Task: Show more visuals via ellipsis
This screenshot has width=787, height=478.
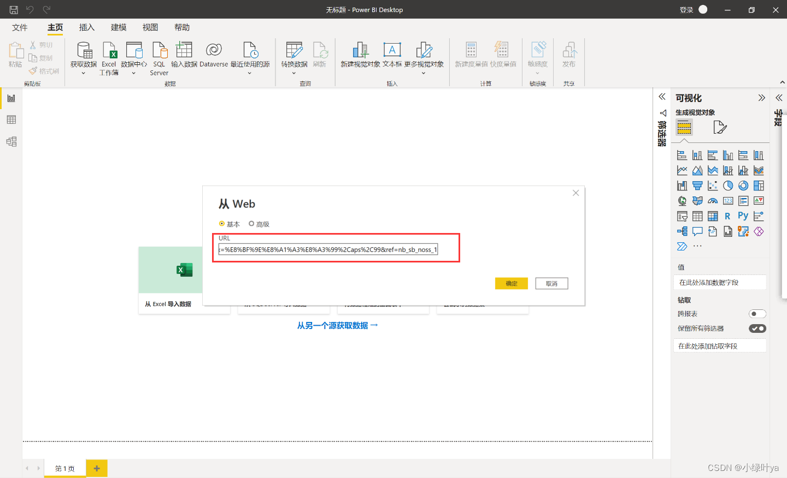Action: tap(697, 246)
